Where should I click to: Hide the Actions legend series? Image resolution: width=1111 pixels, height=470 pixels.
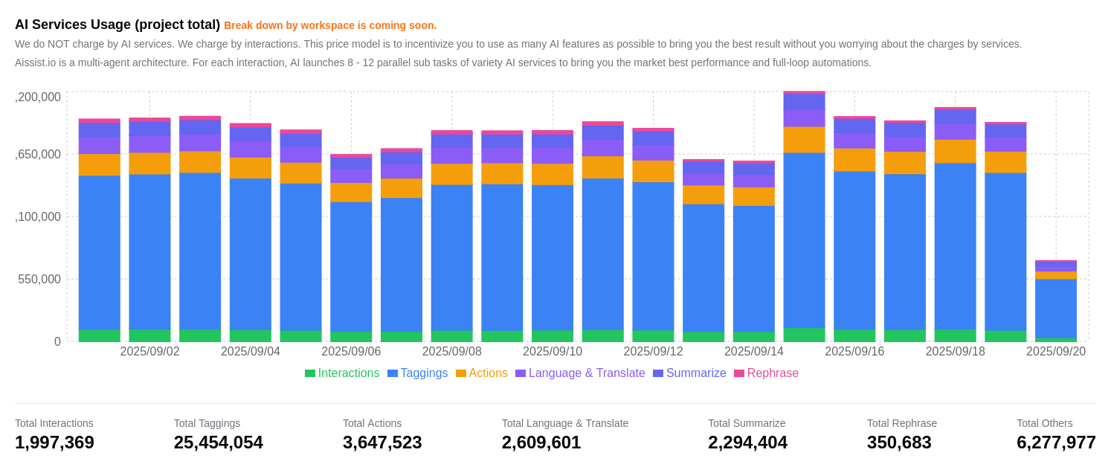[x=488, y=373]
